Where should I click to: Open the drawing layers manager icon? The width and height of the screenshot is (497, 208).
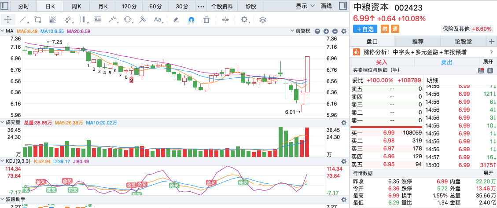pos(262,20)
